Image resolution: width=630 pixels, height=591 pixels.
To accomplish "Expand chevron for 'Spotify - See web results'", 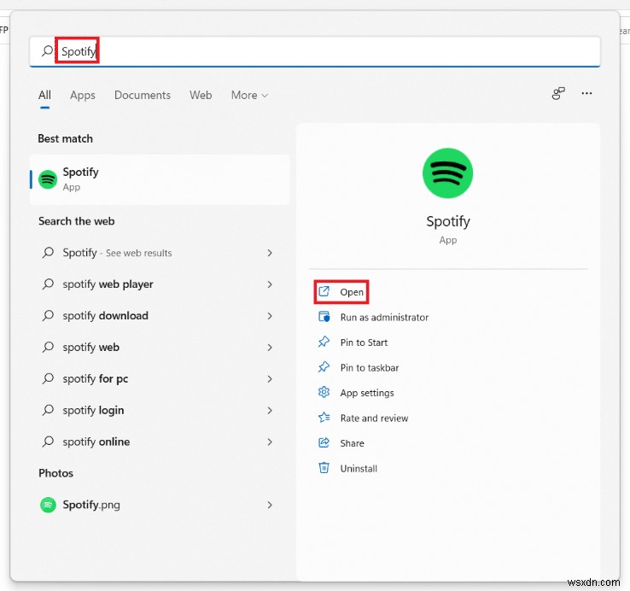I will pyautogui.click(x=270, y=253).
